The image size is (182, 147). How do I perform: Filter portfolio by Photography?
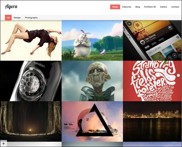[x=31, y=18]
